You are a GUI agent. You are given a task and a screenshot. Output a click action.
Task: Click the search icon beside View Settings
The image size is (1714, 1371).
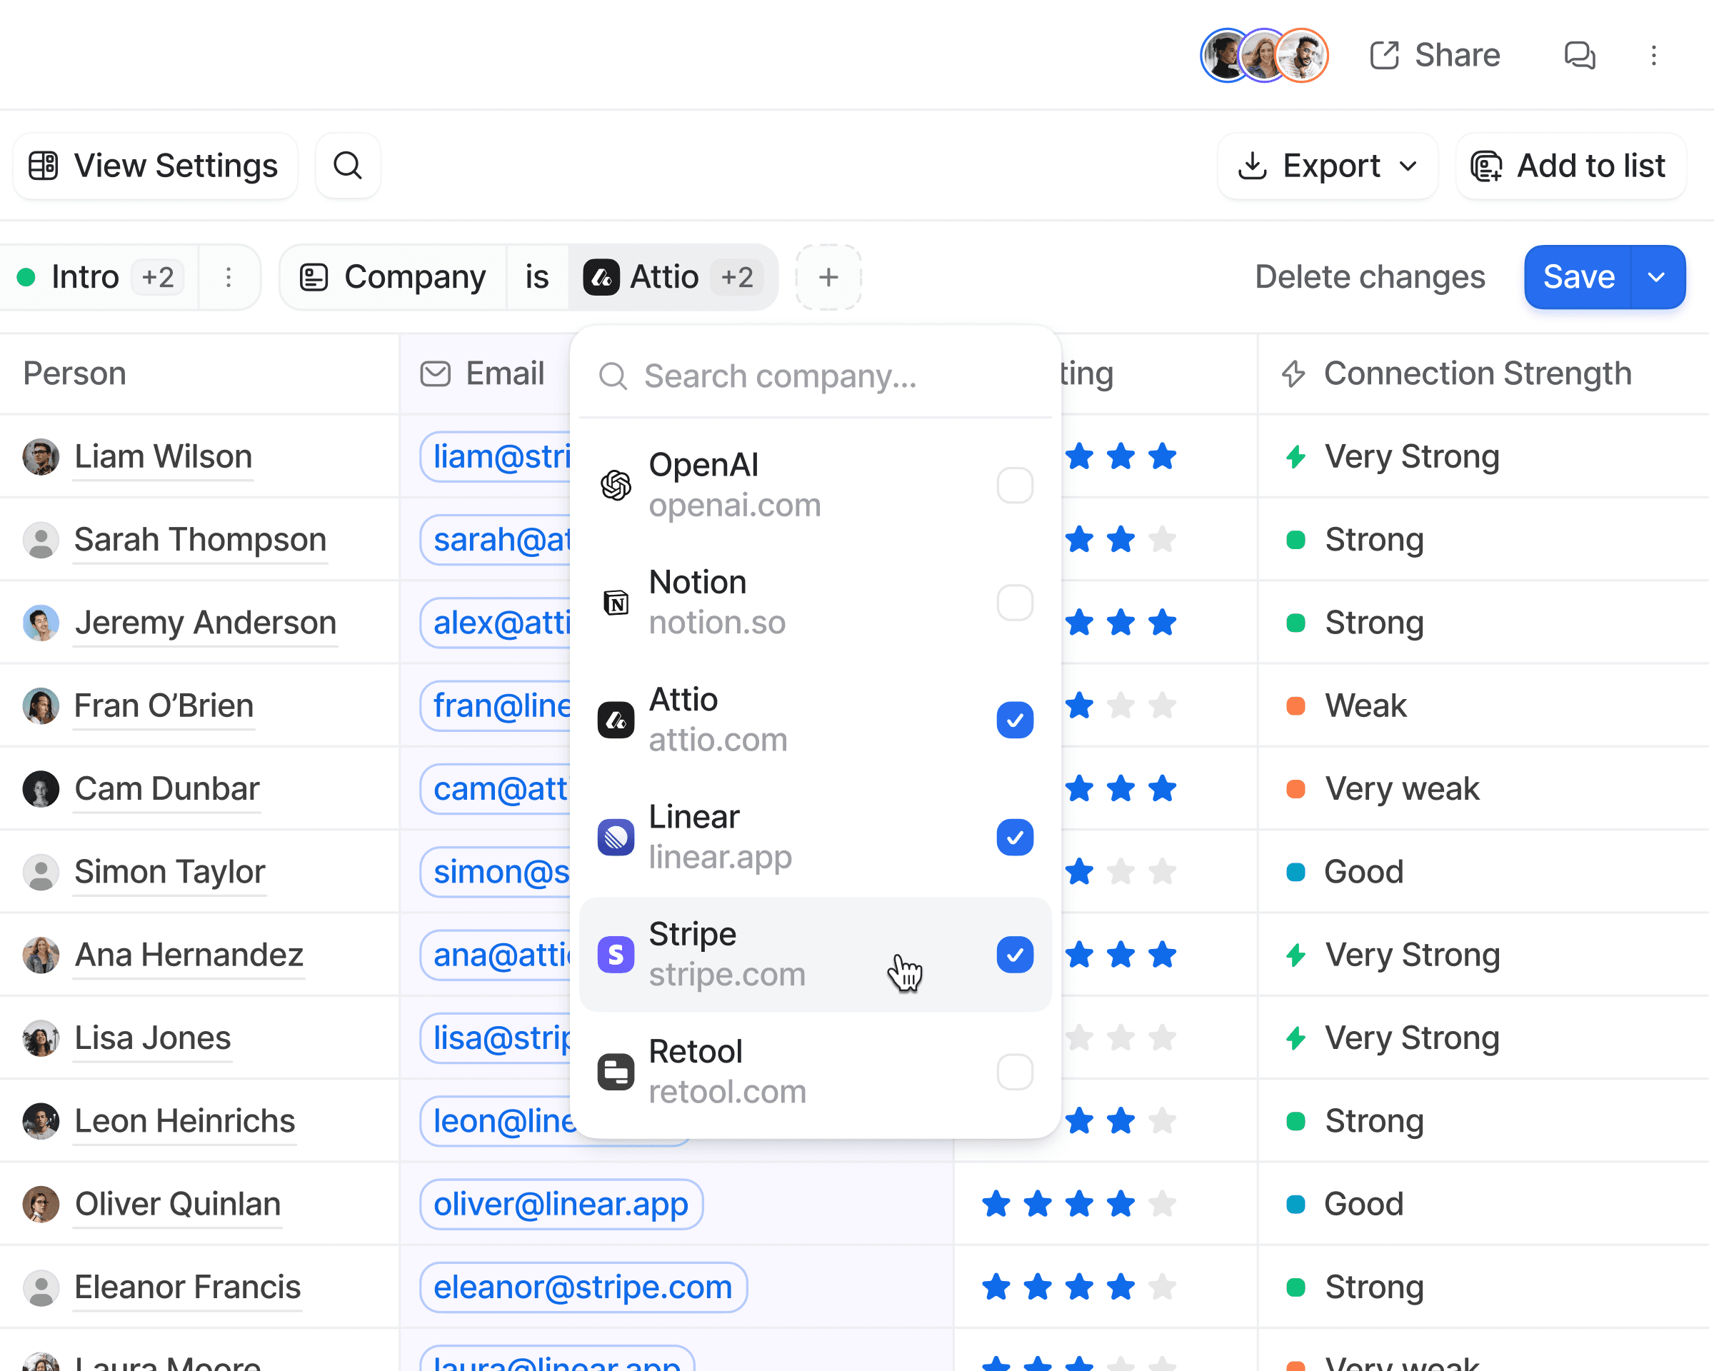347,166
